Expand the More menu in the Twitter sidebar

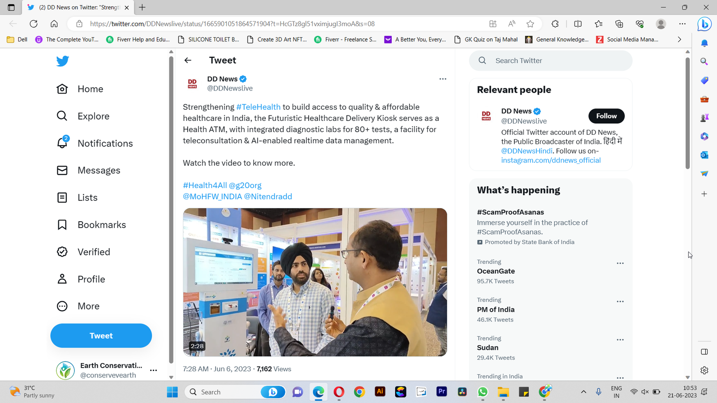coord(78,306)
